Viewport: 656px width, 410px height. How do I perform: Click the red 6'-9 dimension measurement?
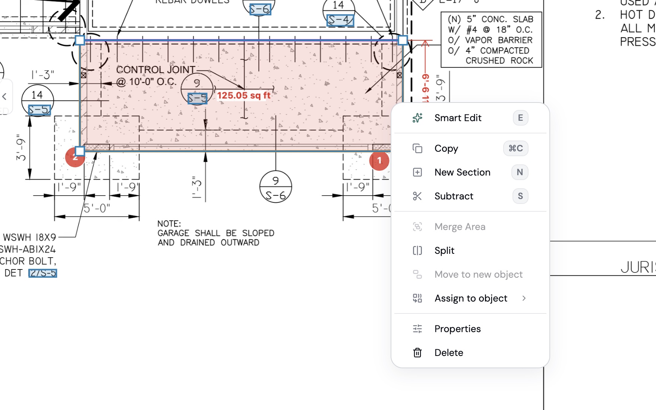click(x=425, y=88)
